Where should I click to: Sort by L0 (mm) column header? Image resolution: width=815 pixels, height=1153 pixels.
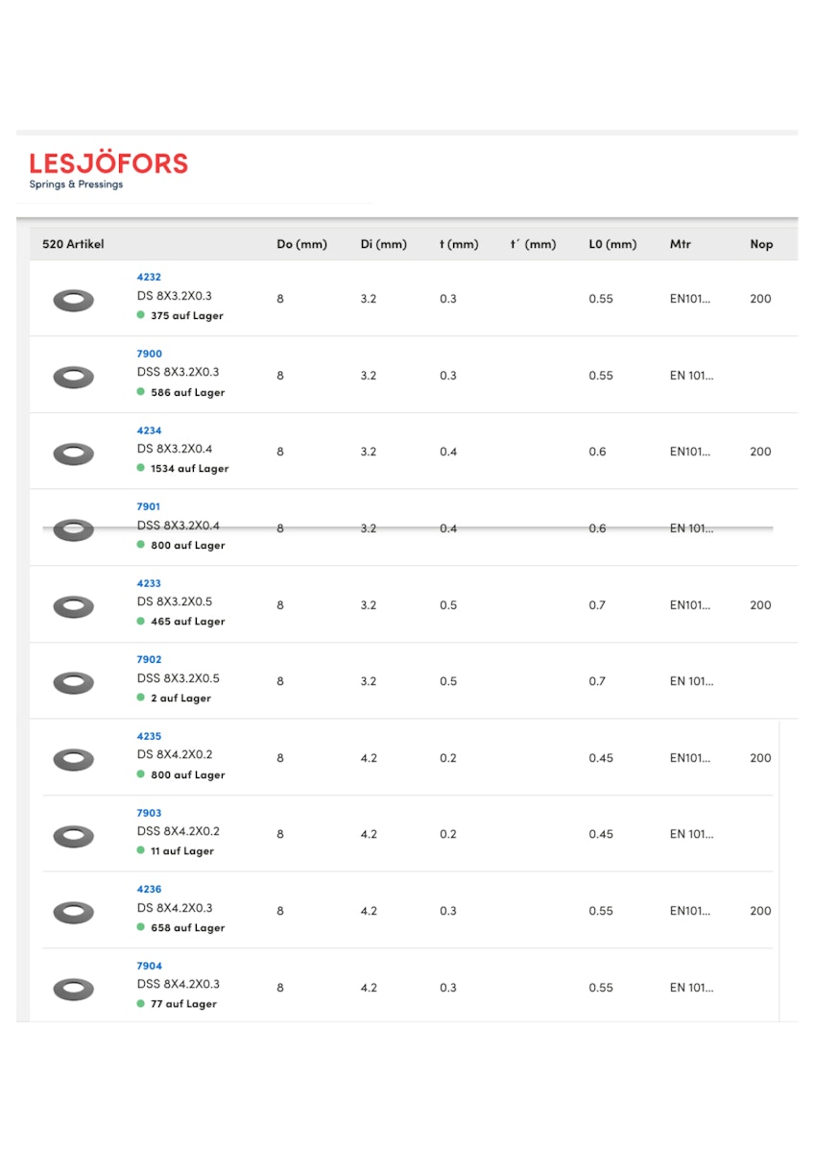click(612, 244)
